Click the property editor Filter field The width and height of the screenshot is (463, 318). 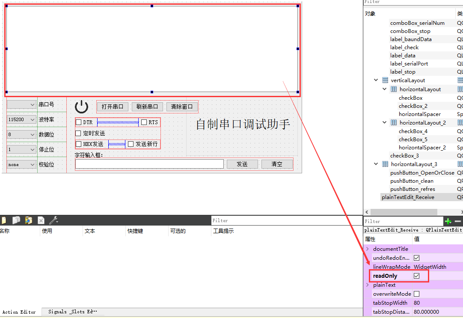pos(404,221)
